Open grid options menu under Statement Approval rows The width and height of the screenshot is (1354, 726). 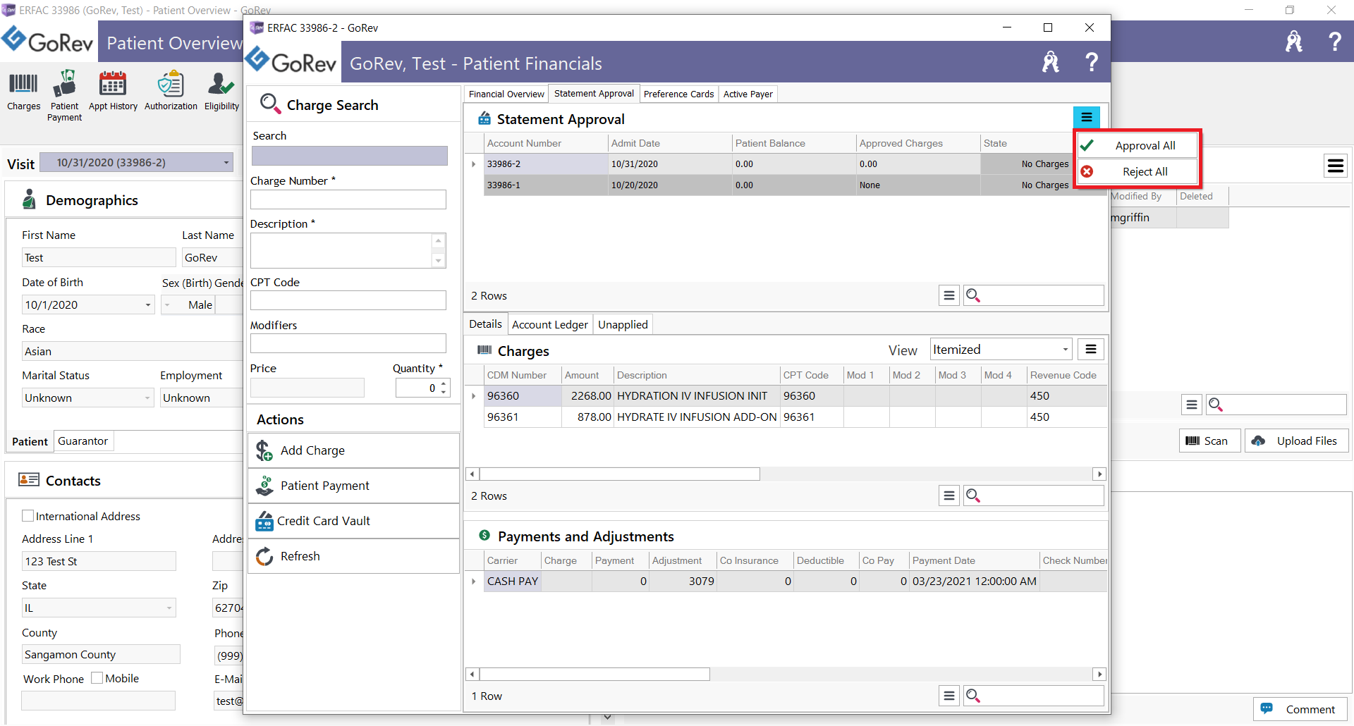click(x=949, y=296)
